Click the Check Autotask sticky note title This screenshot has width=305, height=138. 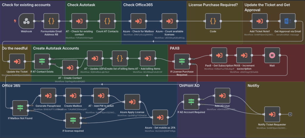click(x=81, y=5)
